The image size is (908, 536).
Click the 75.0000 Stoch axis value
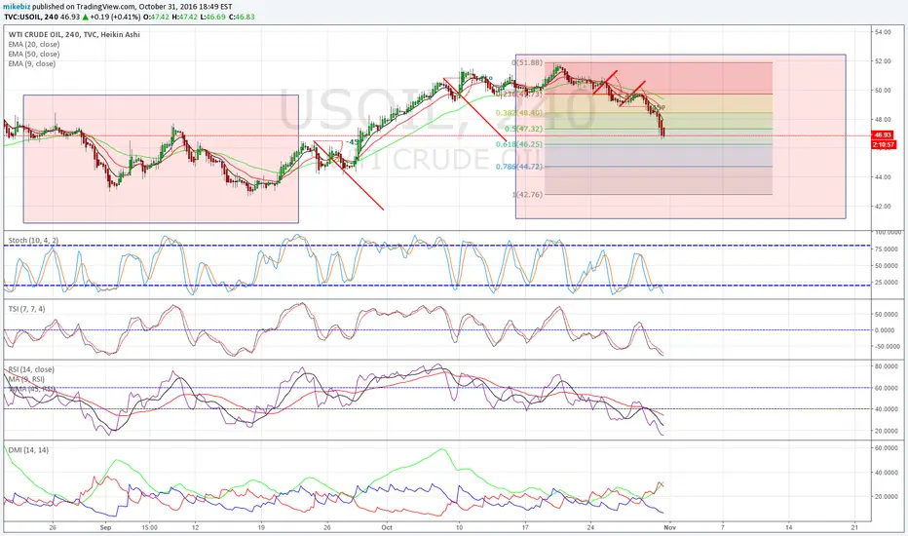pos(887,249)
